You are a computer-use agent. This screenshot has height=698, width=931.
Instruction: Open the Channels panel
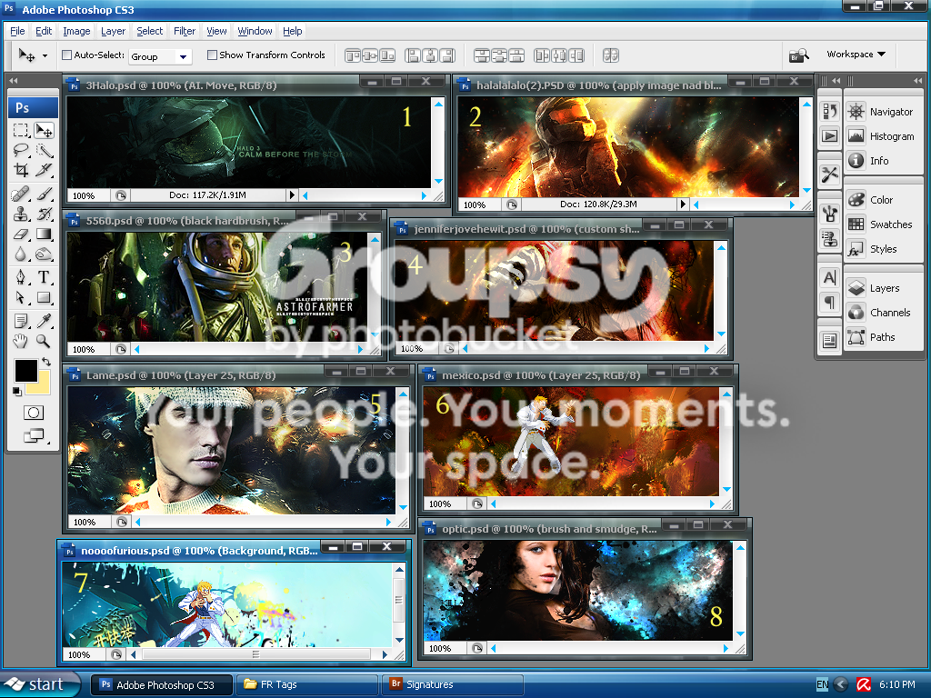pos(884,313)
